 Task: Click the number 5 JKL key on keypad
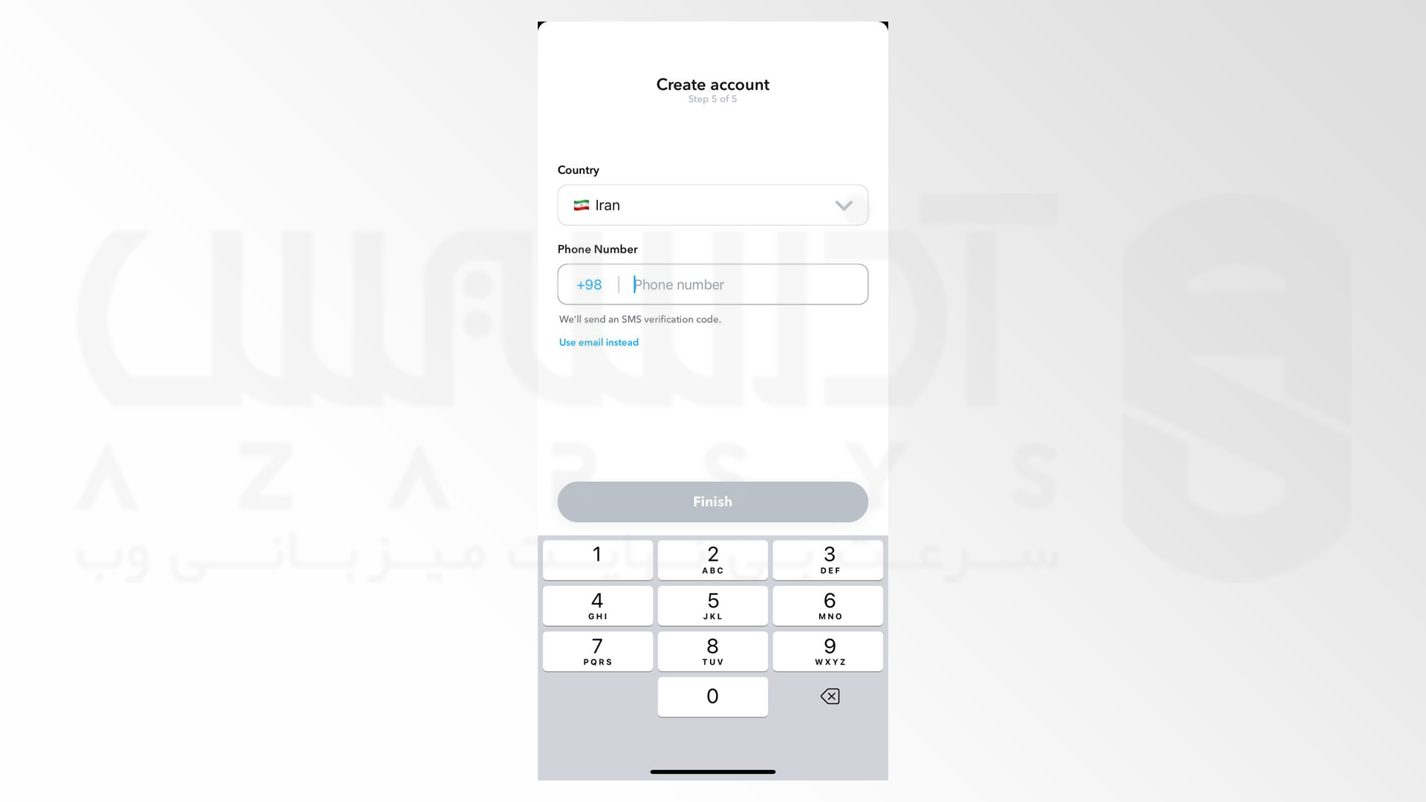tap(712, 605)
